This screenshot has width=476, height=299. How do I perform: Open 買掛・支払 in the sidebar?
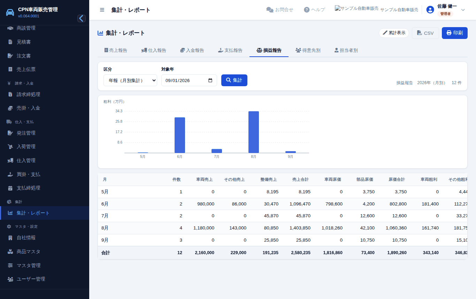click(x=45, y=174)
